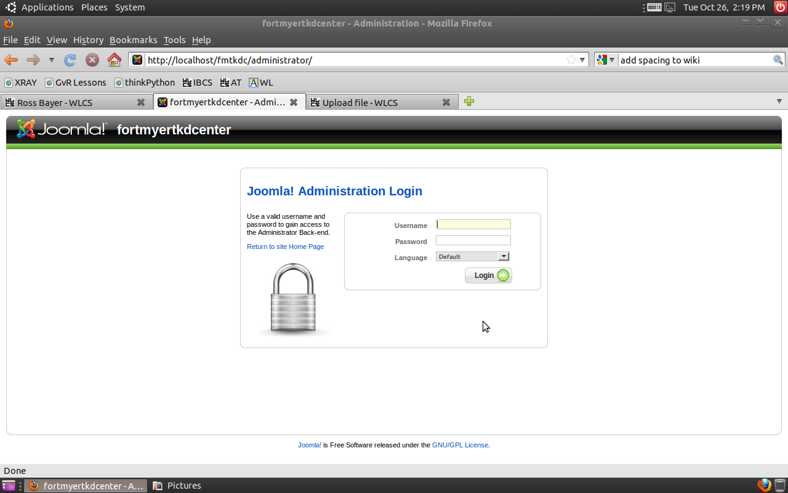Open the Trash icon in bottom panel
This screenshot has width=788, height=493.
tap(780, 485)
